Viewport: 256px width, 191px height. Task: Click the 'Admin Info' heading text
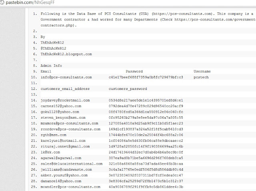click(x=51, y=66)
